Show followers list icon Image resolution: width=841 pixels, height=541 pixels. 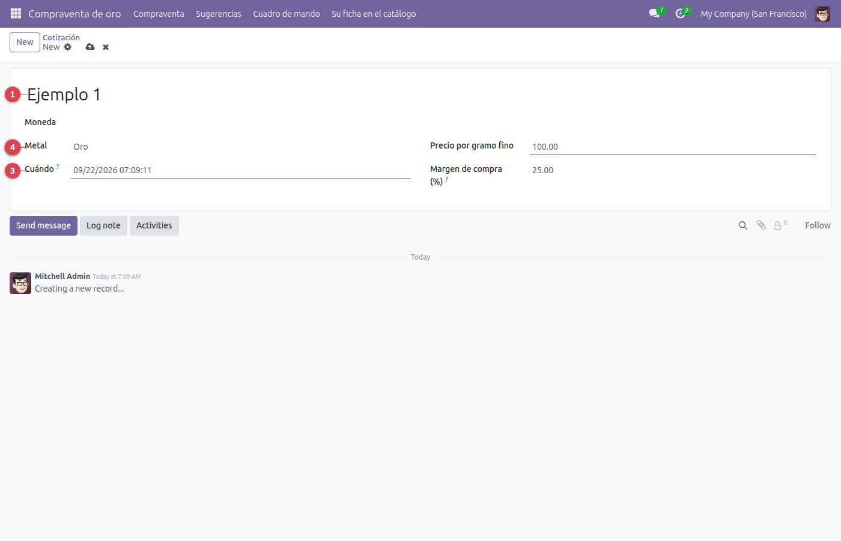click(x=780, y=225)
